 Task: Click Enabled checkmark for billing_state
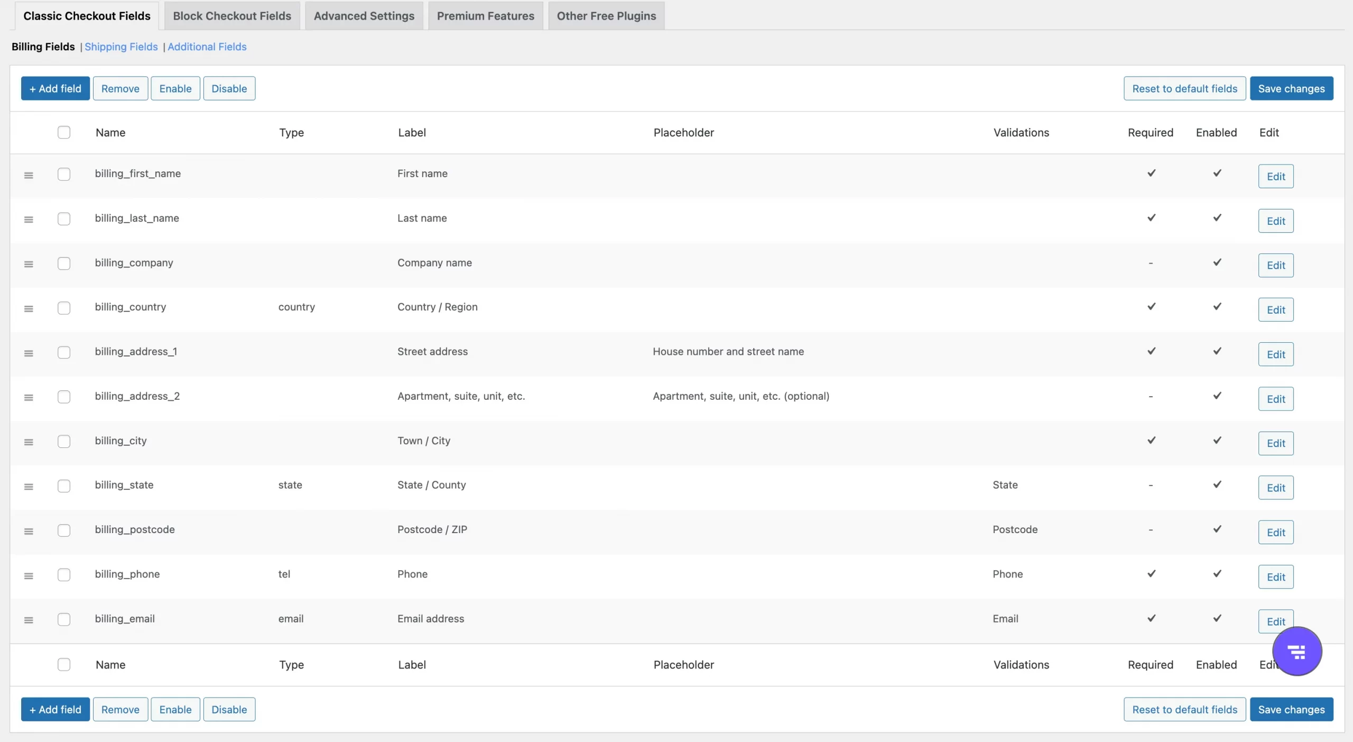1217,484
